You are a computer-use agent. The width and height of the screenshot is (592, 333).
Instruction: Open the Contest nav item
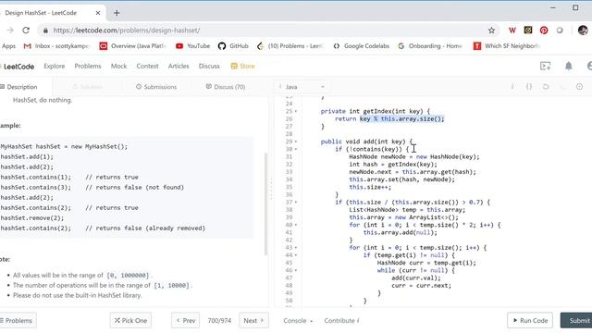click(x=147, y=66)
